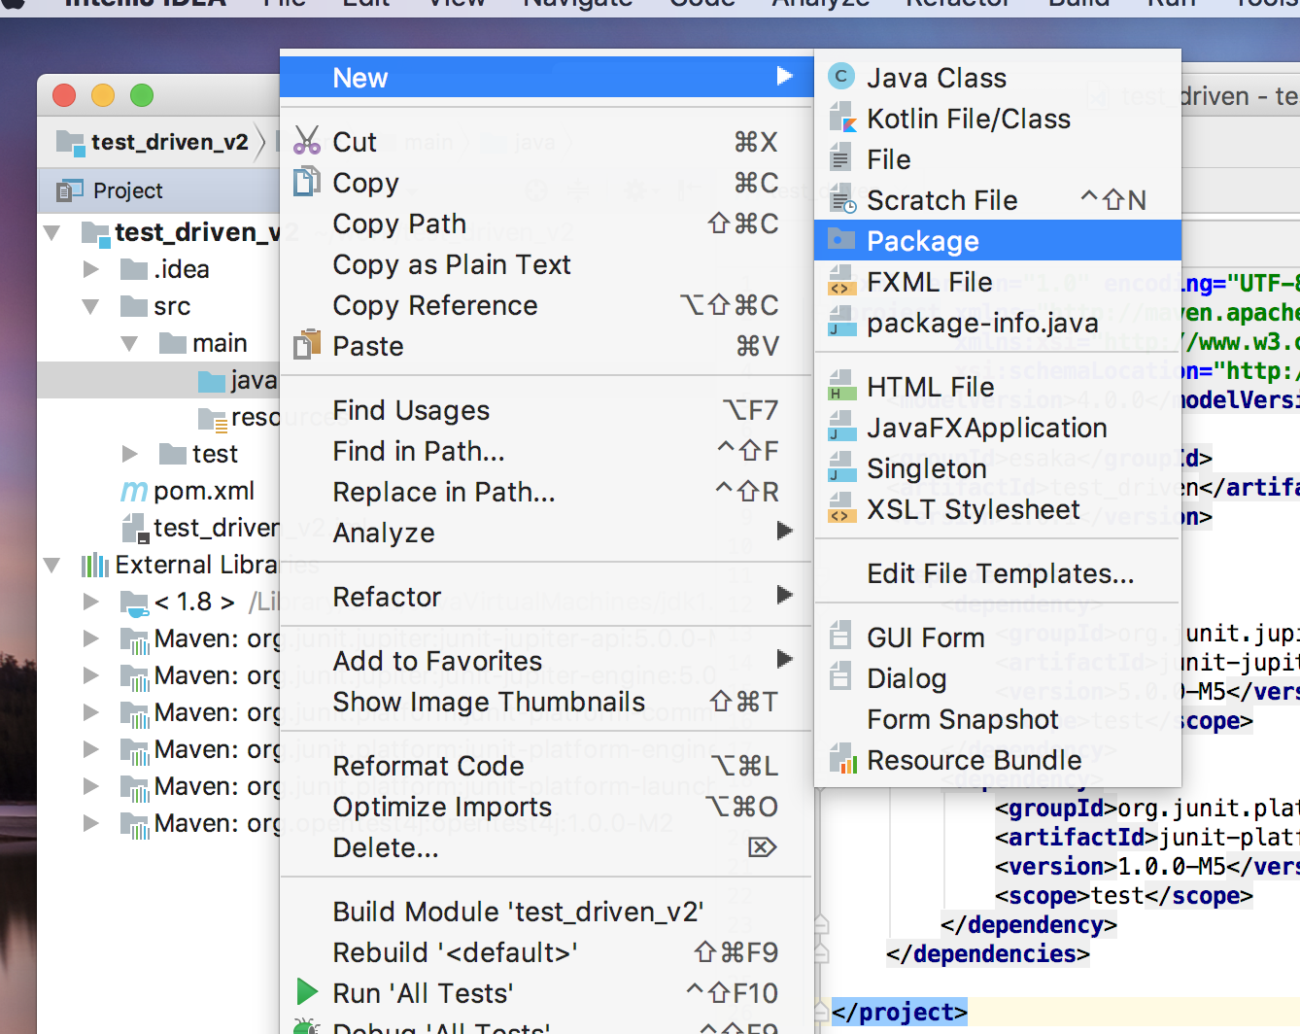Select pom.xml in project tree
This screenshot has width=1300, height=1034.
[204, 491]
